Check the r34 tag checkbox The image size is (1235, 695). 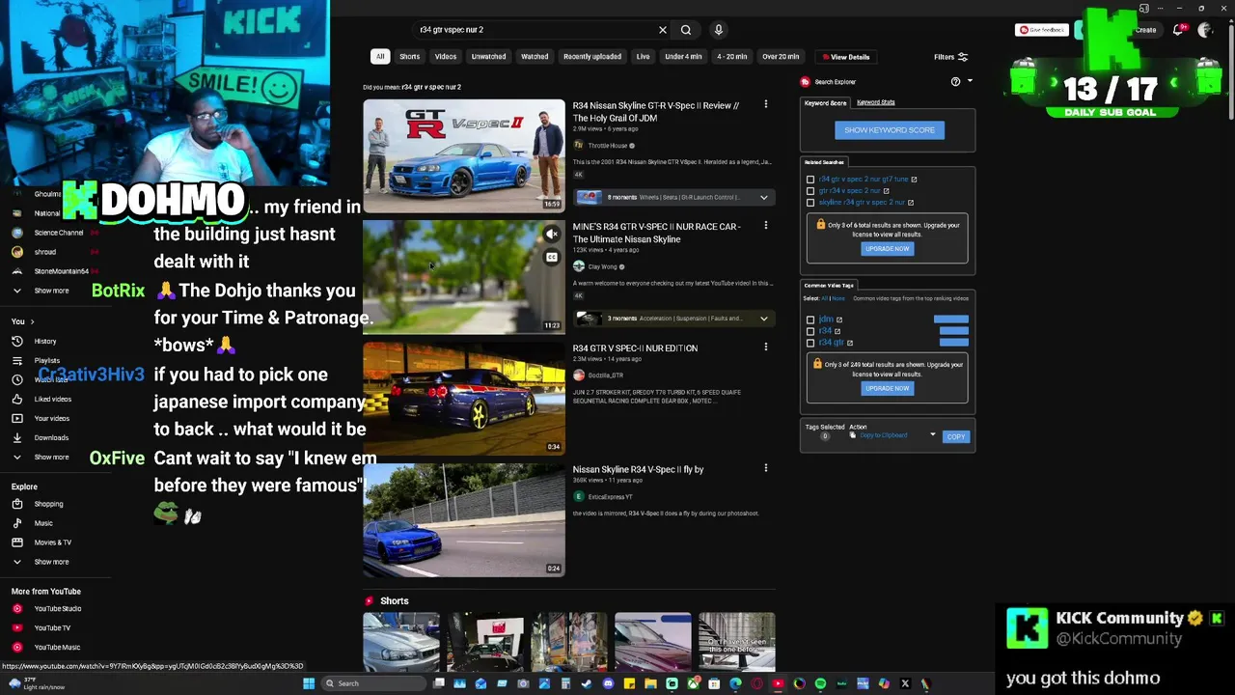[810, 331]
